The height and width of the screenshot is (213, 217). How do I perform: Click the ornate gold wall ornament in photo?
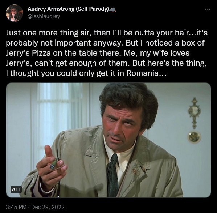(195, 112)
